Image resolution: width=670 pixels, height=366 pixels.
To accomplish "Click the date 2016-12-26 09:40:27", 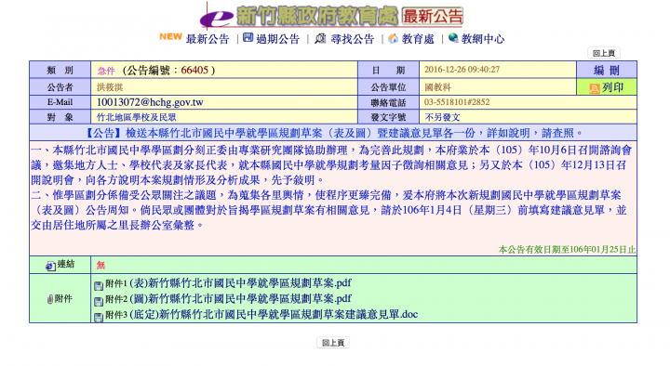I will click(x=462, y=70).
